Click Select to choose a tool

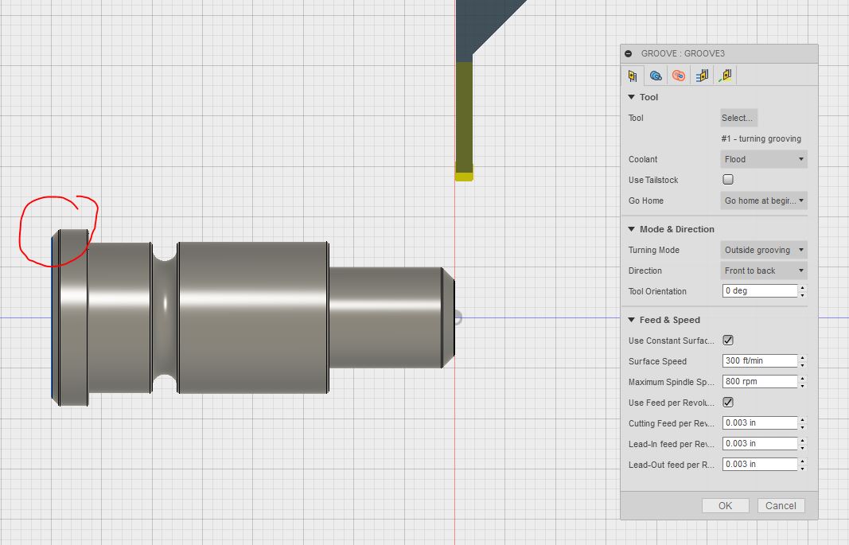tap(738, 117)
